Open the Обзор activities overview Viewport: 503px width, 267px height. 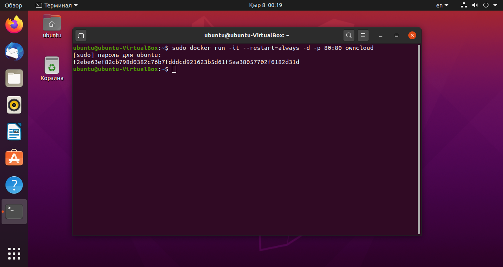(x=13, y=5)
